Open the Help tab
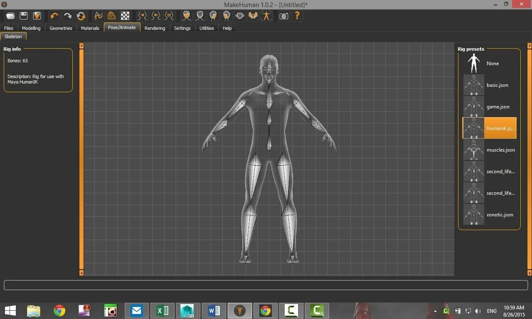 tap(227, 28)
